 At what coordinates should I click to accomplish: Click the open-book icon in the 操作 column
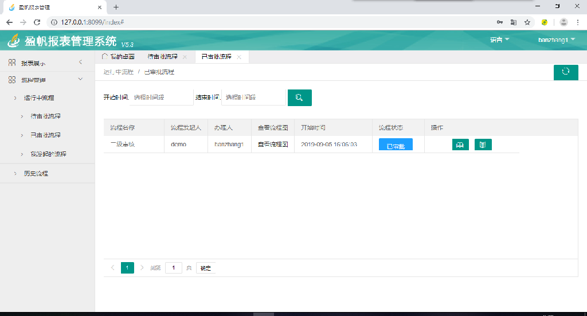pos(460,145)
